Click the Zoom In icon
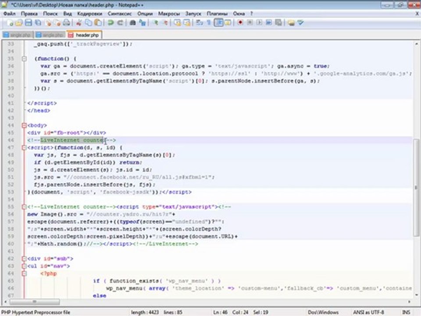421x316 pixels. tap(155, 23)
